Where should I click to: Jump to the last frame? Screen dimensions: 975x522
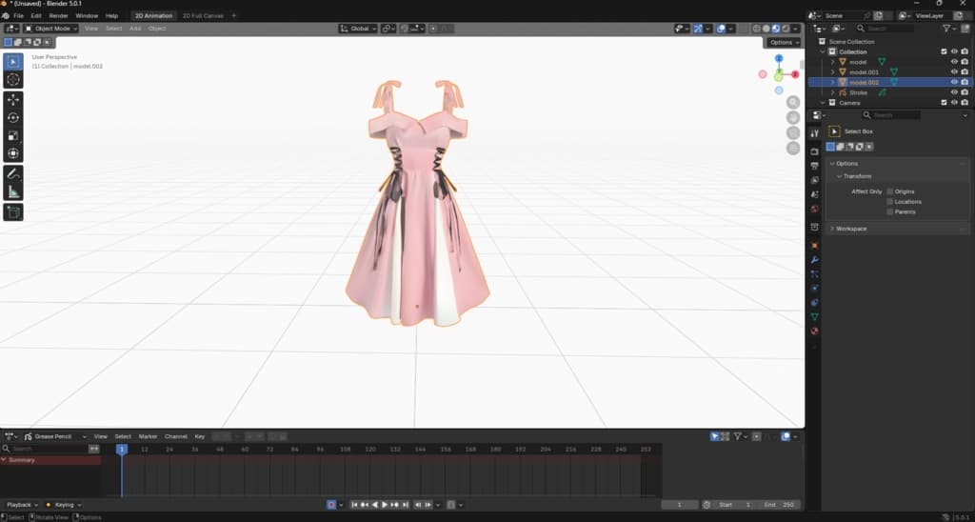406,505
